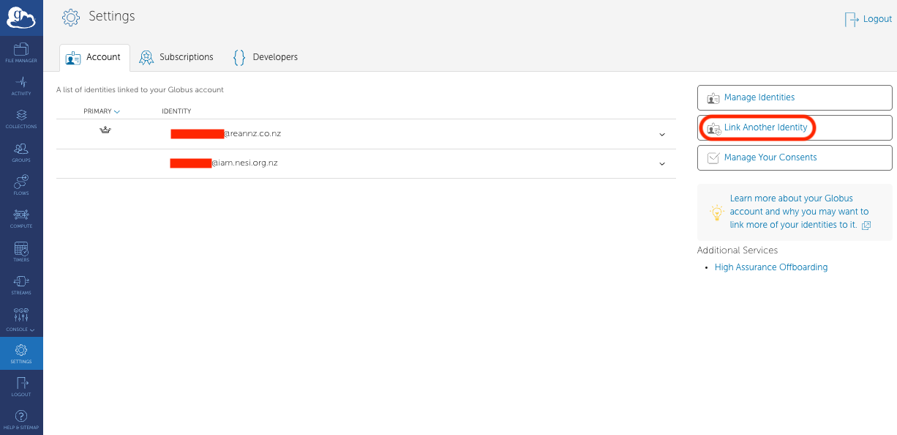Click the Globus cloud logo
The height and width of the screenshot is (435, 897).
[21, 18]
